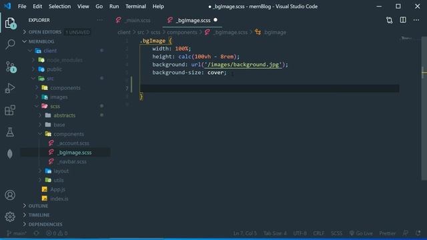Click the editor vertical scrollbar
427x240 pixels.
pos(424,108)
